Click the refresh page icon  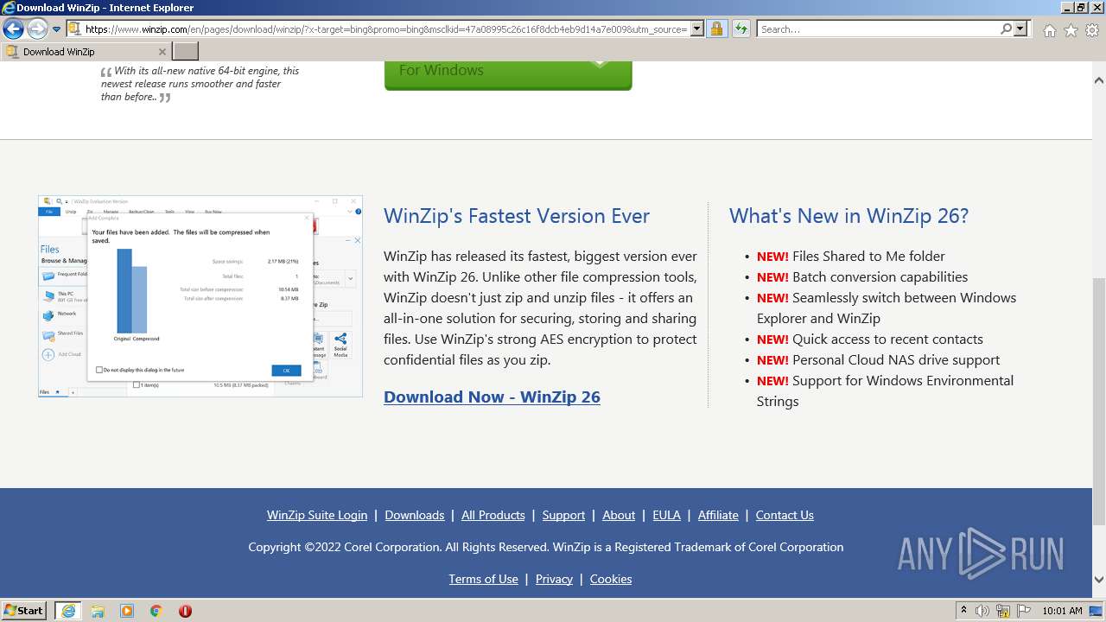[741, 29]
